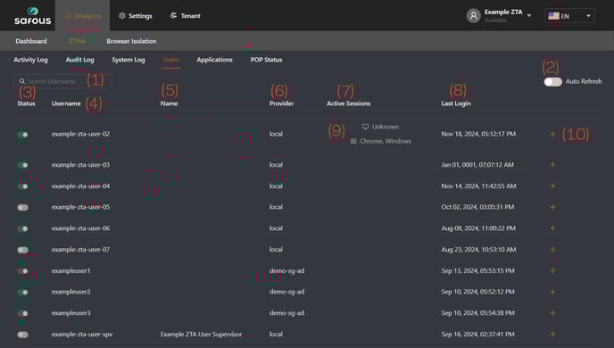Click the Last Login column header
614x348 pixels.
[x=456, y=104]
